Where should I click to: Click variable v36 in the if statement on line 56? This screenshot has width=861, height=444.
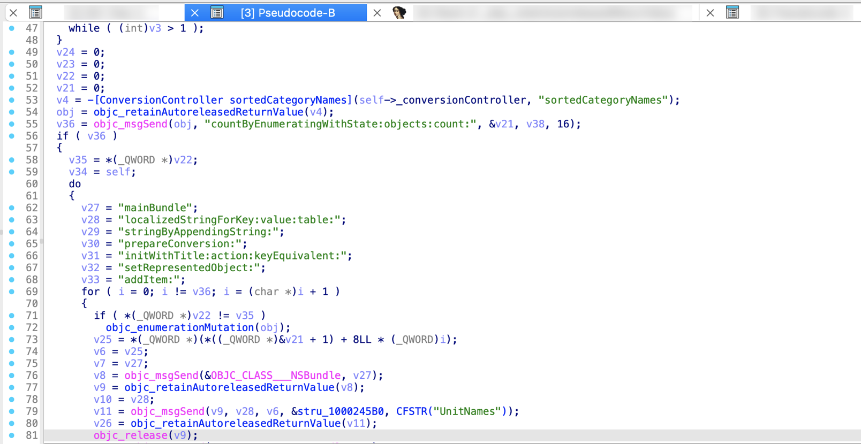(96, 136)
